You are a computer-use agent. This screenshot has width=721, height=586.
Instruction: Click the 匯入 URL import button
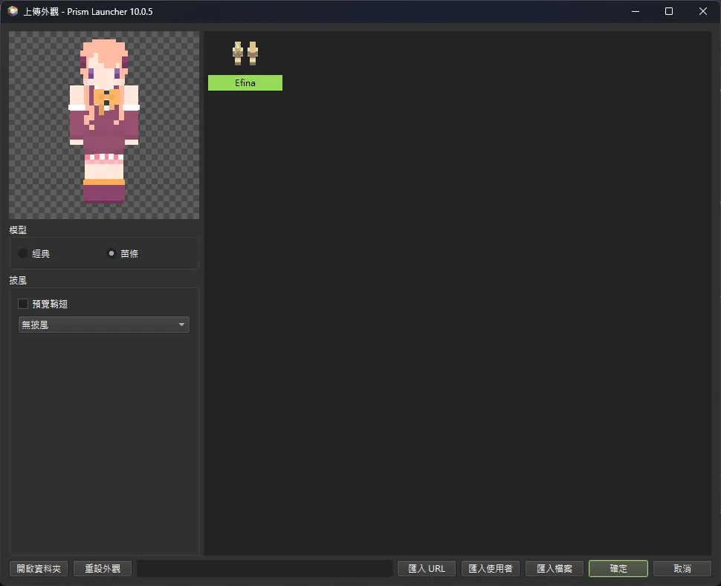click(427, 568)
